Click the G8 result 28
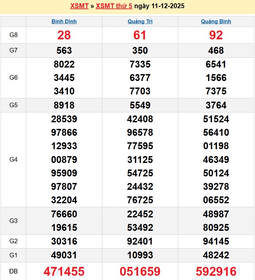The image size is (255, 280). (x=64, y=35)
